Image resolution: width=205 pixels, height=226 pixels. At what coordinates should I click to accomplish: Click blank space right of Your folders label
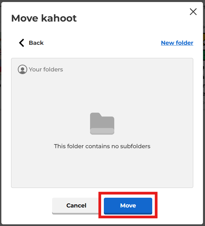pos(128,69)
